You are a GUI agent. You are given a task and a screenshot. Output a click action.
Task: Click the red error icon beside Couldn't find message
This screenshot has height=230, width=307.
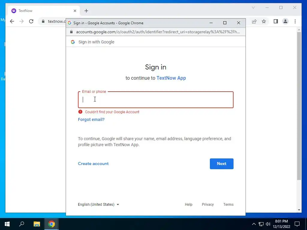click(x=80, y=112)
